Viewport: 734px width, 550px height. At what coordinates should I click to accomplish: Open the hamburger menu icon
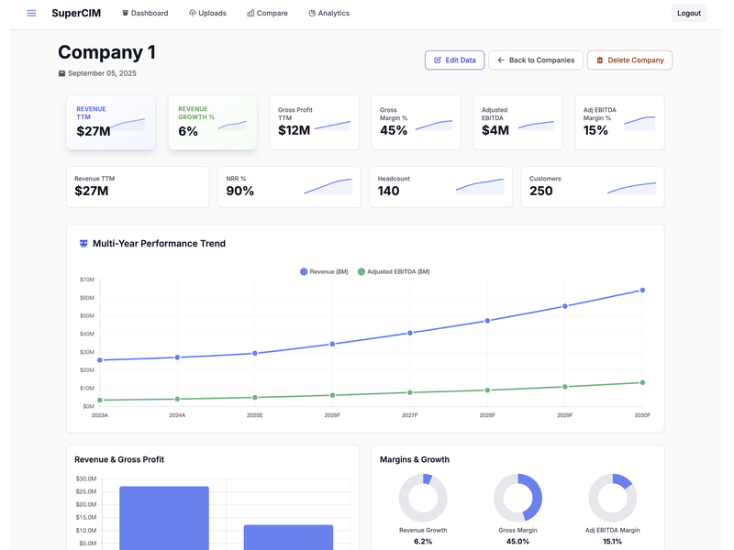click(x=32, y=13)
